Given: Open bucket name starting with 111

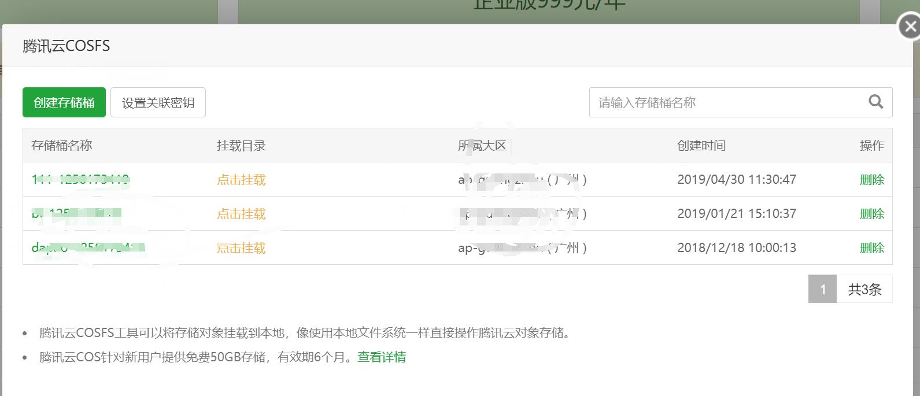Looking at the screenshot, I should (80, 179).
